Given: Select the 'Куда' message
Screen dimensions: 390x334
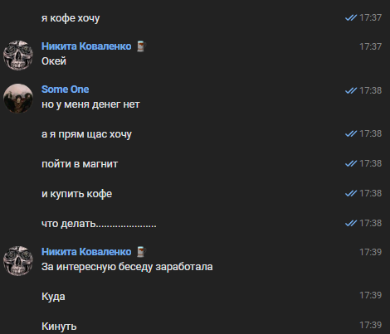Looking at the screenshot, I should (x=53, y=297).
